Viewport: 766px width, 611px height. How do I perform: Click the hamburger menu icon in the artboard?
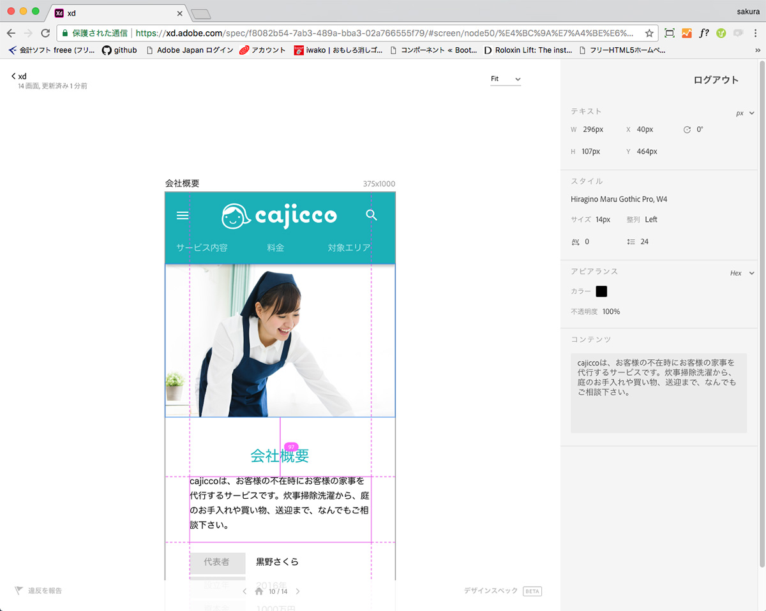coord(183,216)
